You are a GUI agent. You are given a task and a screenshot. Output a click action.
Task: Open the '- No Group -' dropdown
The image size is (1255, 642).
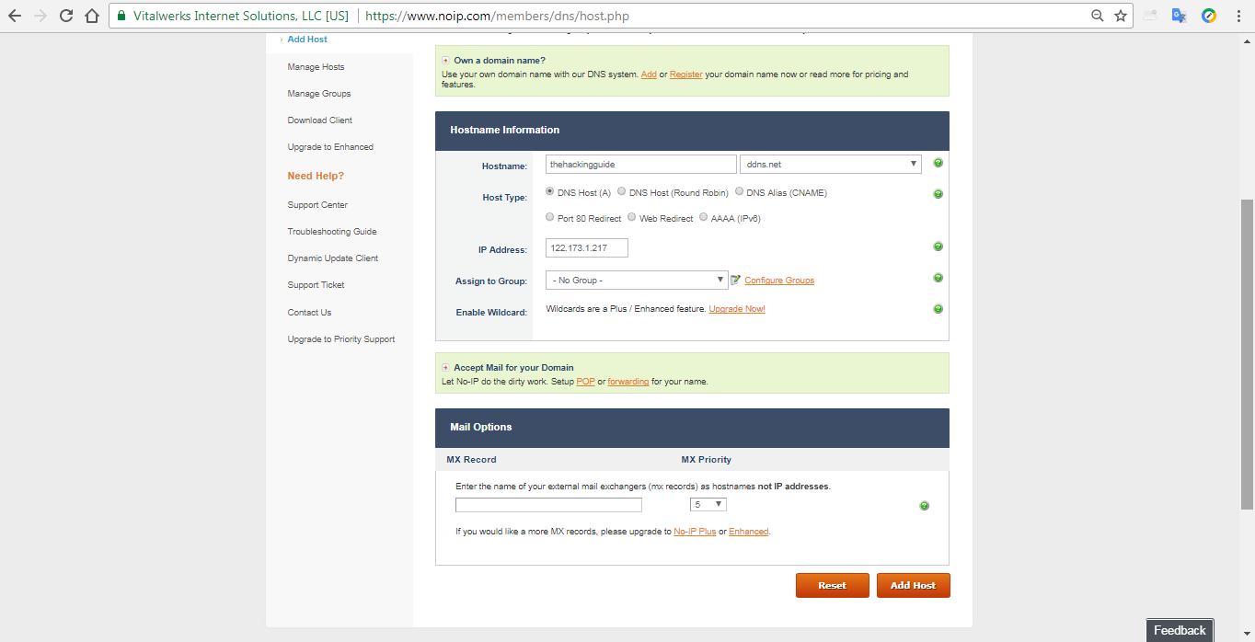point(637,280)
